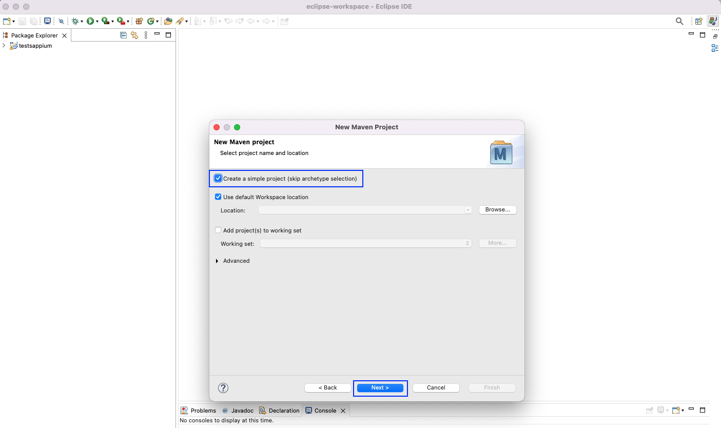
Task: Open the Debug configurations dropdown arrow
Action: [82, 22]
